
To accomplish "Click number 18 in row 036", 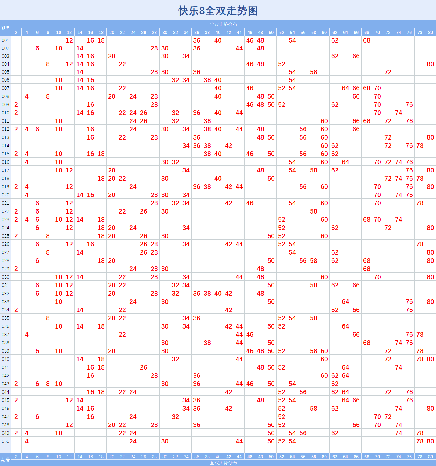I will click(x=101, y=326).
